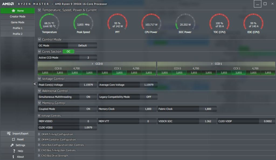Screen dimensions: 276x160
Task: Expand CAD Bus Drive Strength section
Action: pyautogui.click(x=39, y=156)
